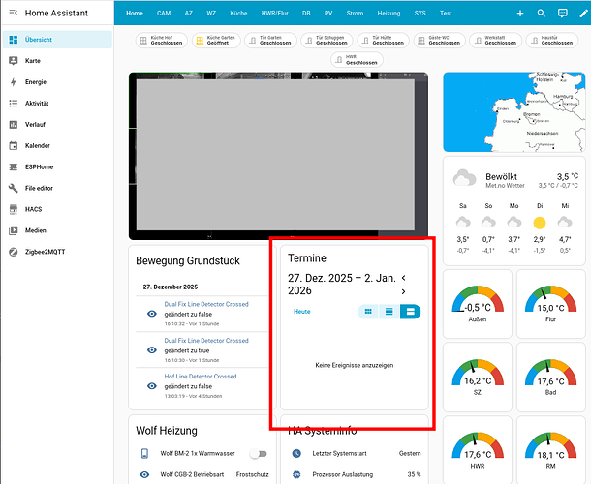Open Karte map view

coord(57,61)
